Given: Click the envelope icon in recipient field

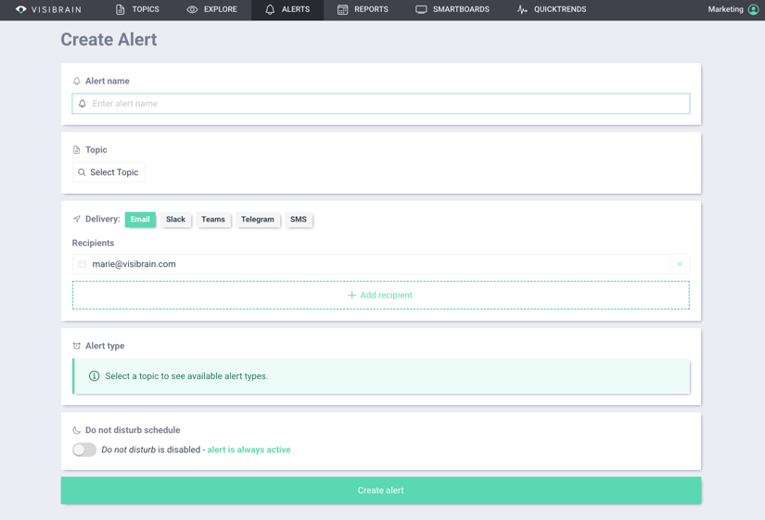Looking at the screenshot, I should (x=83, y=264).
